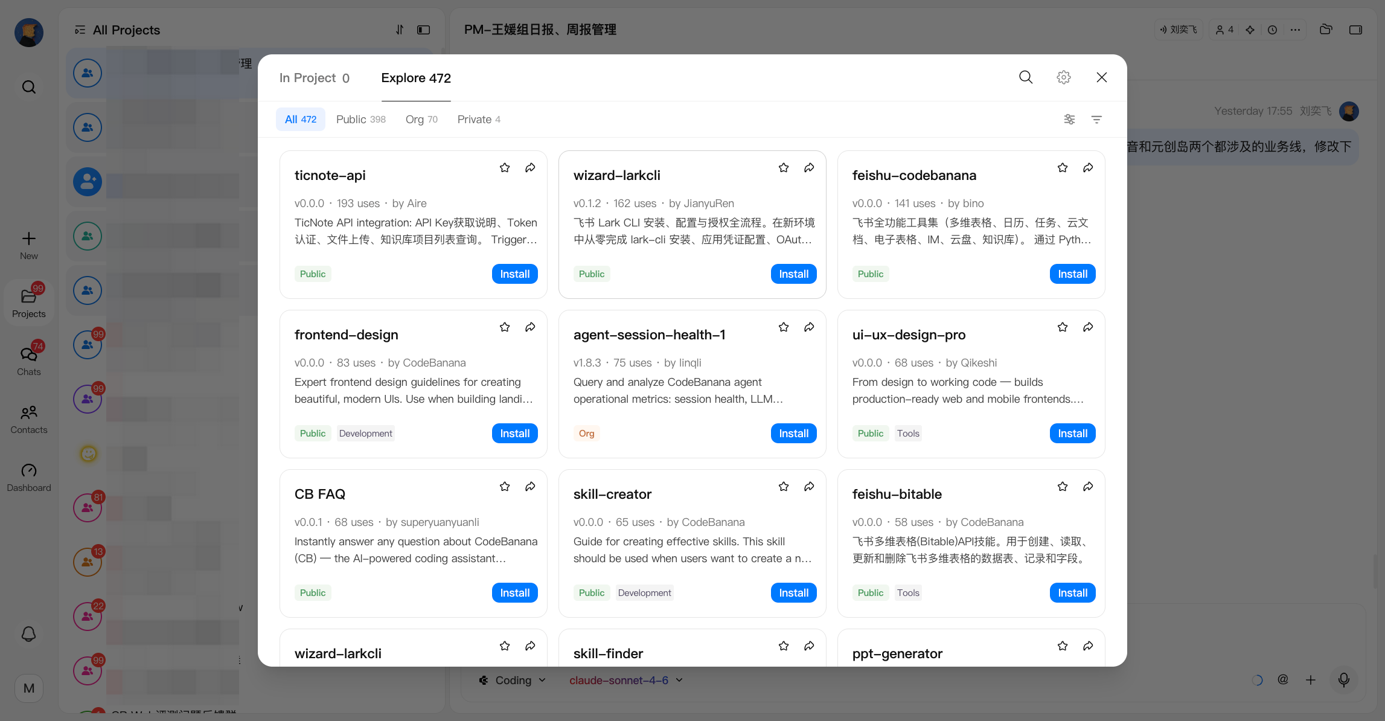Switch to In Project tab
Viewport: 1385px width, 721px height.
click(x=315, y=78)
